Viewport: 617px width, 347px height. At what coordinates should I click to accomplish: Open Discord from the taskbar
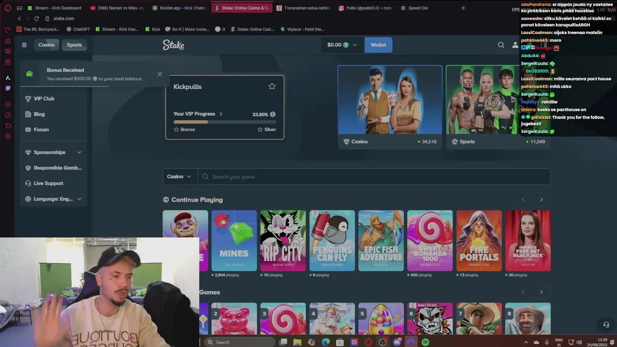coord(397,342)
